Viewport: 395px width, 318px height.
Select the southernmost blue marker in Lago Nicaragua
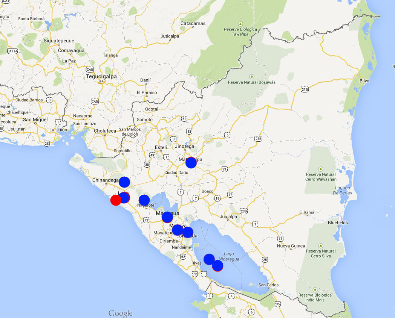coord(217,266)
